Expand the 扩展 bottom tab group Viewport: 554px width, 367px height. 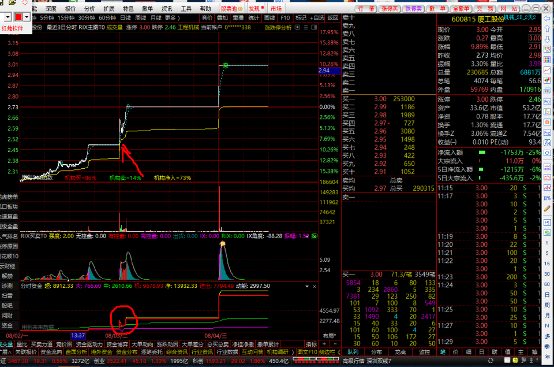(x=5, y=352)
